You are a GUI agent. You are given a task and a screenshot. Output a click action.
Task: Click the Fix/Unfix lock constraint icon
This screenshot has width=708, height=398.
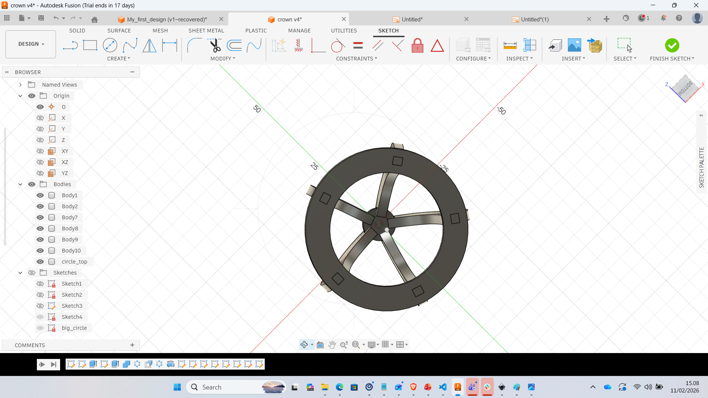pos(417,46)
